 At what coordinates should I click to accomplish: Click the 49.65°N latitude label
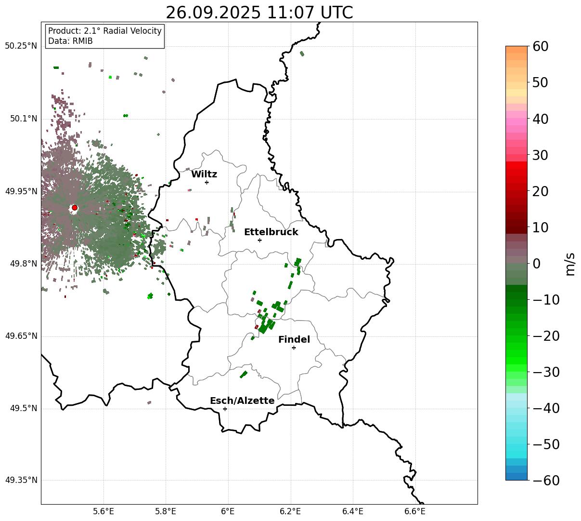click(21, 336)
